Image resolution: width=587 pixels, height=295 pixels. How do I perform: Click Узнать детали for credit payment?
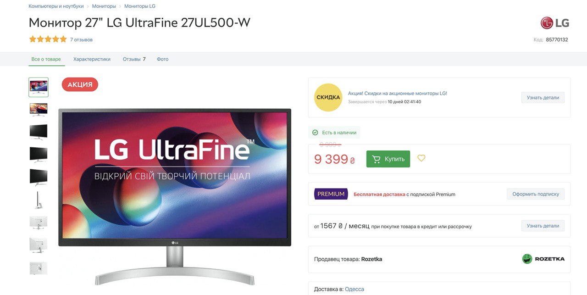pos(543,226)
